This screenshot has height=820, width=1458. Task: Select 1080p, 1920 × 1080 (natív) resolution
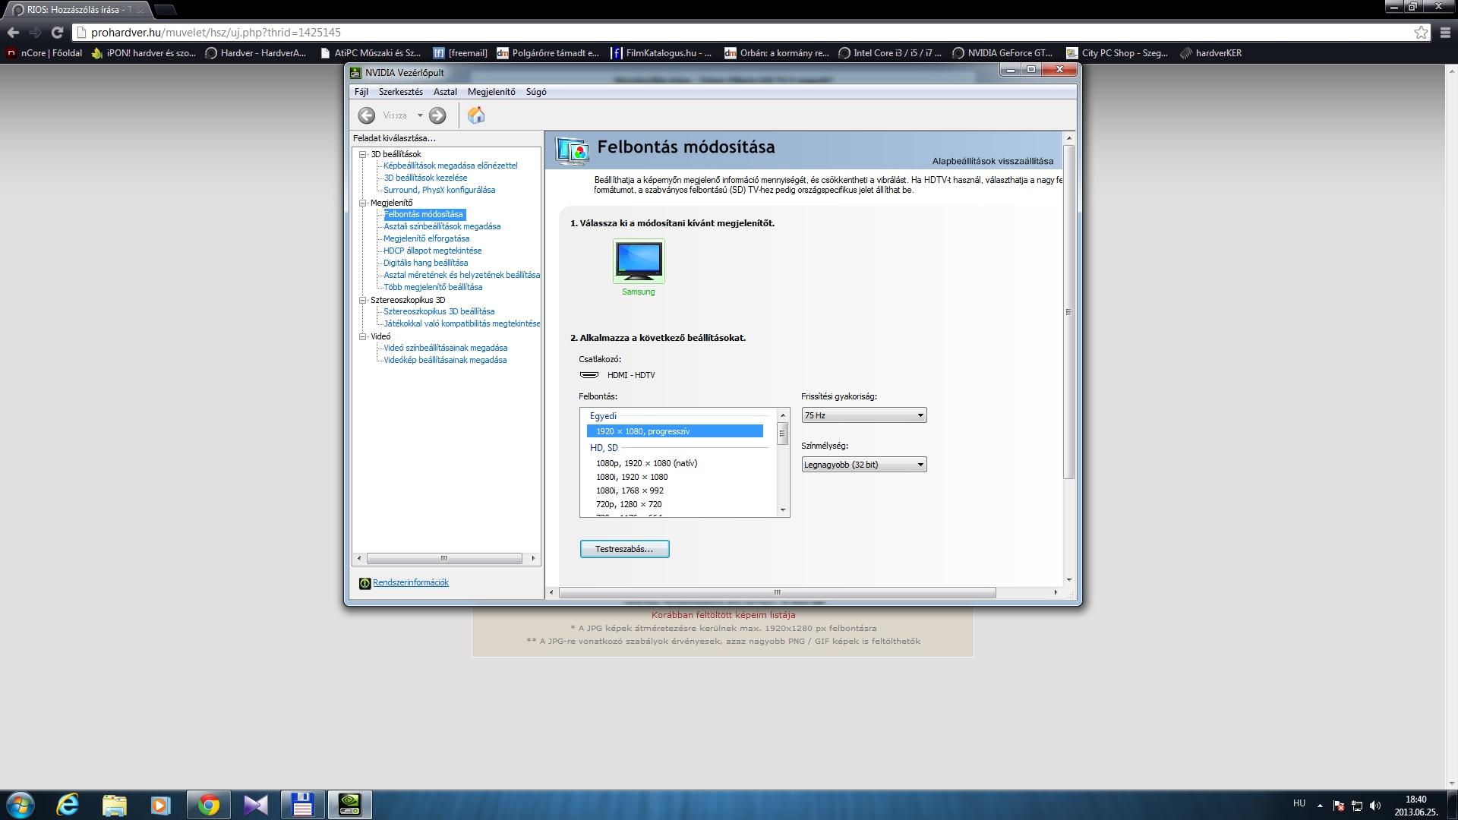click(646, 463)
